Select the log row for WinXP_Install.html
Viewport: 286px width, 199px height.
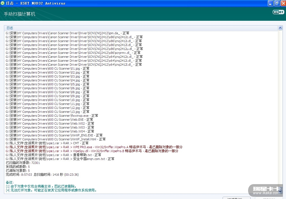point(56,139)
